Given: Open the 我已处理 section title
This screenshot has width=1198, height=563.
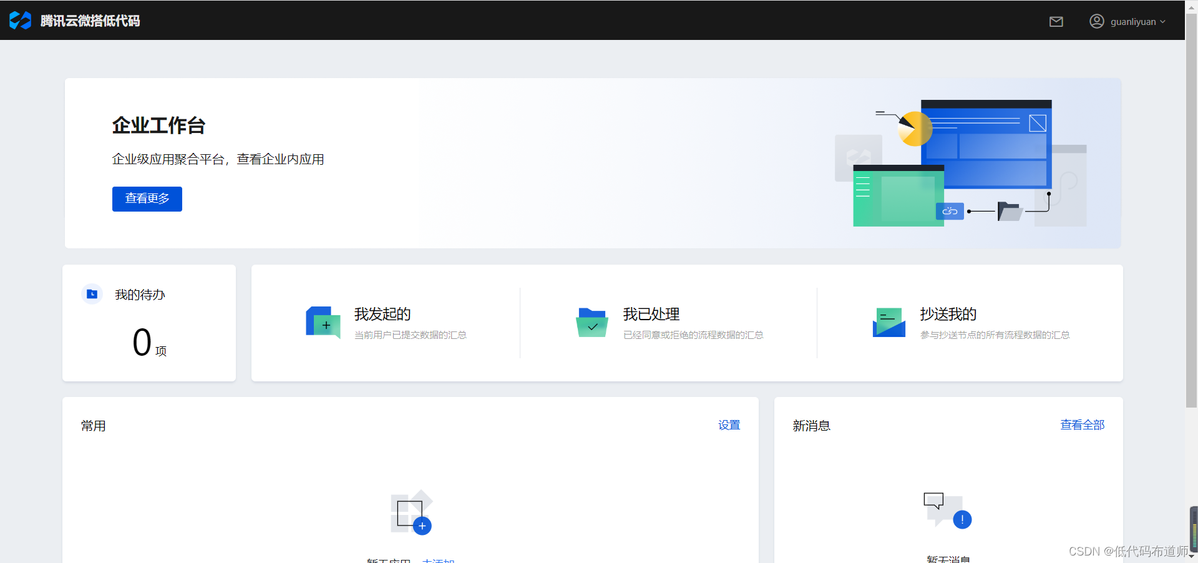Looking at the screenshot, I should [651, 314].
